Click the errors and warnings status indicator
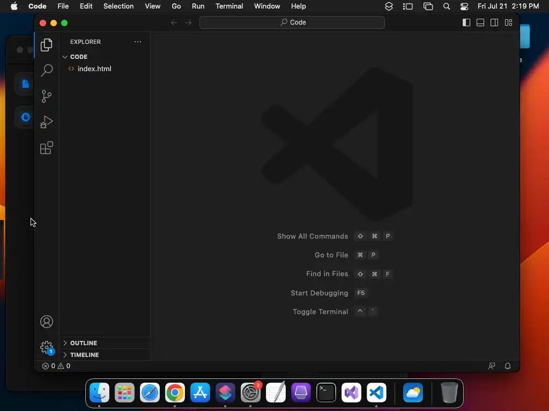The height and width of the screenshot is (411, 549). coord(56,366)
